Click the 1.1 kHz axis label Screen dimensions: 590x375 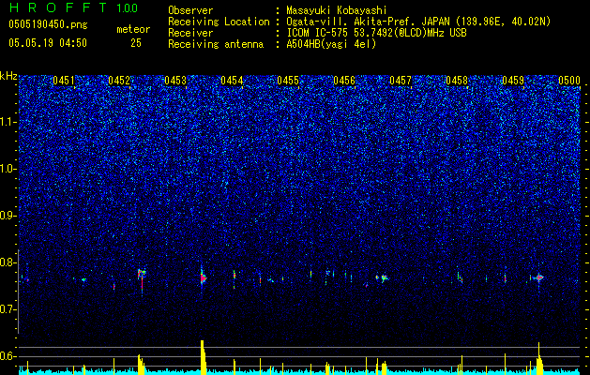8,122
